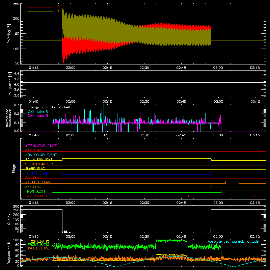Click the Energy band: 12-25 keV text
The image size is (270, 270).
click(49, 107)
